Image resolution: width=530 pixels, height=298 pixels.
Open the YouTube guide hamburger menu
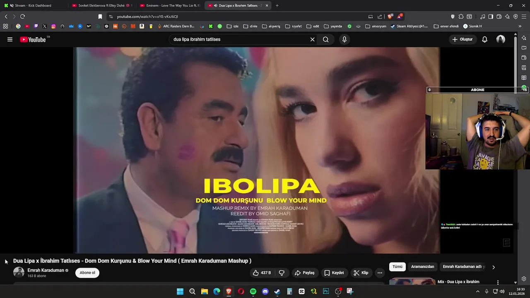[10, 39]
